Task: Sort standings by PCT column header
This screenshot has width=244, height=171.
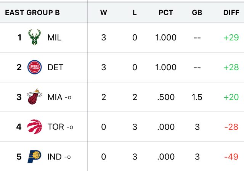Action: [166, 13]
